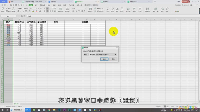Click the fx insert function icon

coord(24,16)
